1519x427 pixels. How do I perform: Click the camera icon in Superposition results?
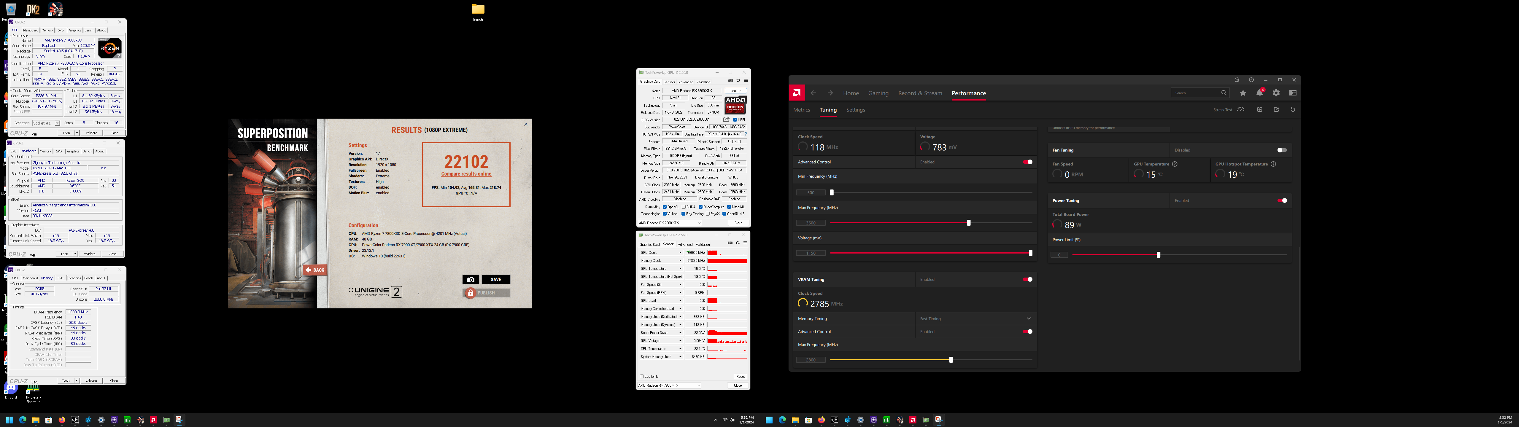[x=470, y=280]
